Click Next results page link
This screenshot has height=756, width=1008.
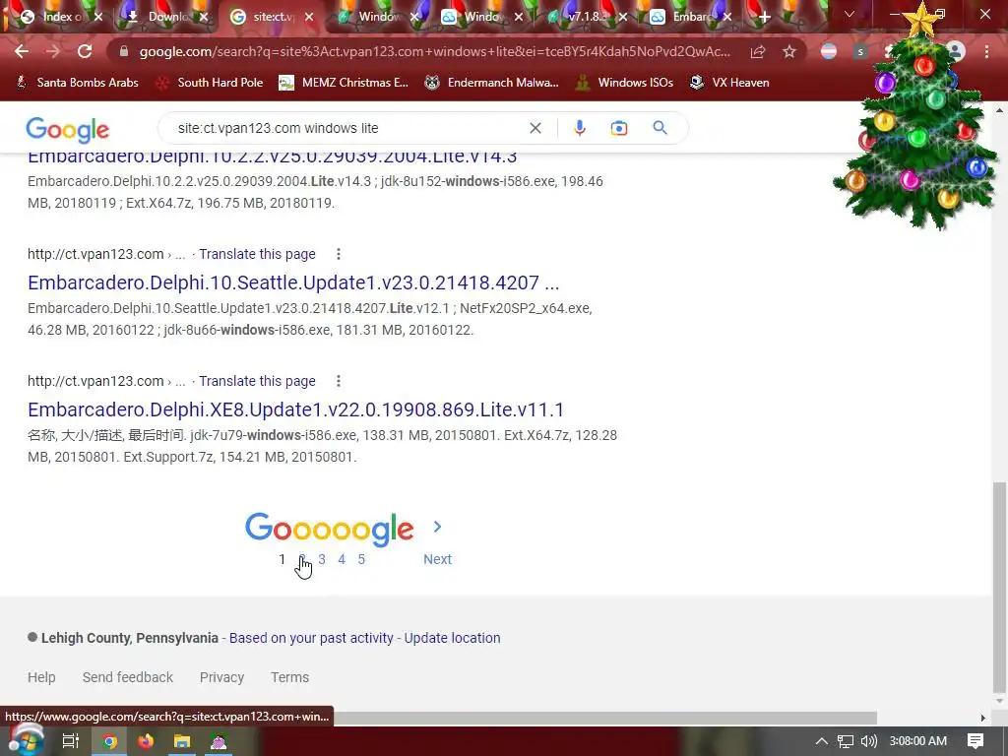pos(437,559)
